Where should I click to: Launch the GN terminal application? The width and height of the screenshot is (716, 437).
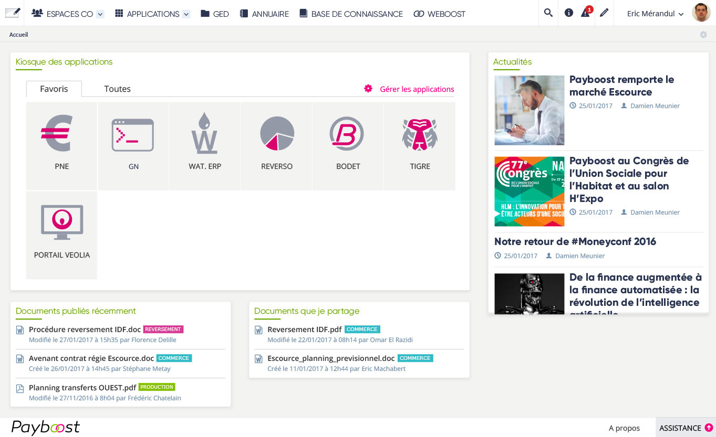(x=133, y=146)
